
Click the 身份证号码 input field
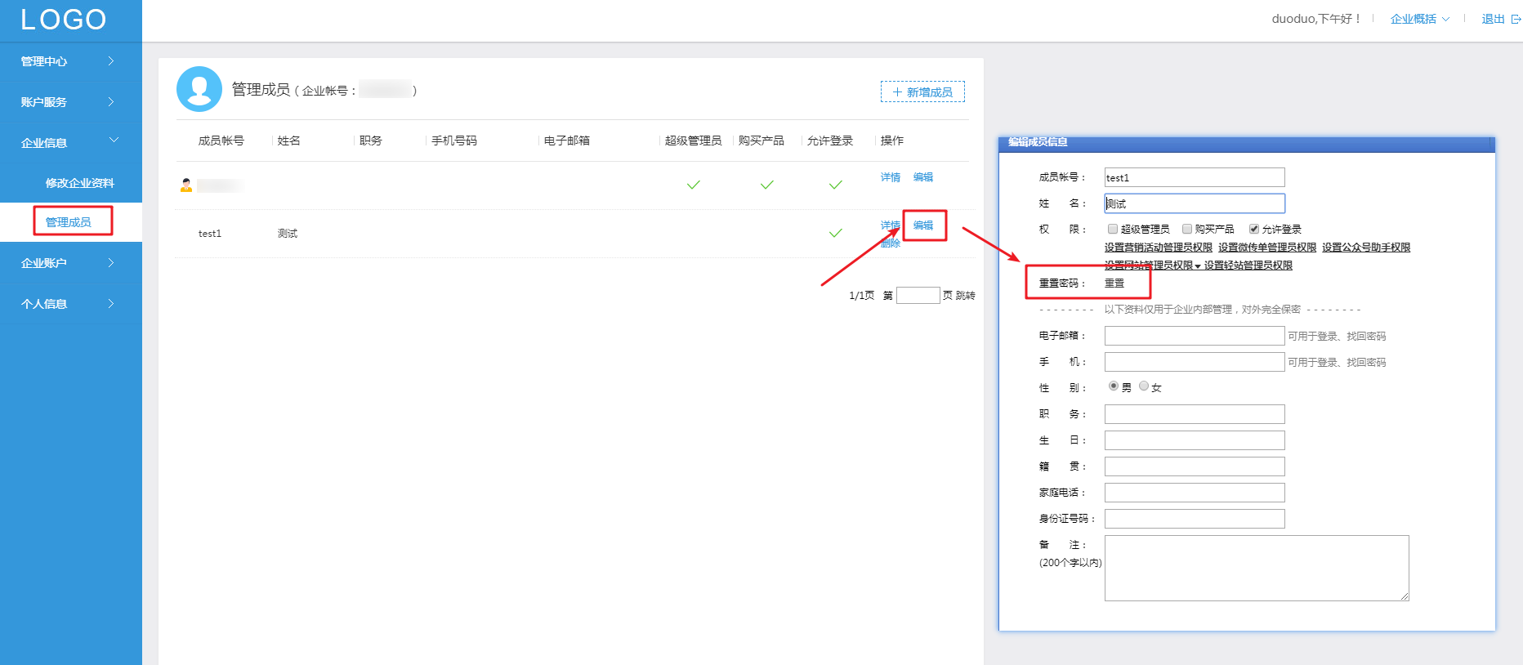tap(1195, 519)
